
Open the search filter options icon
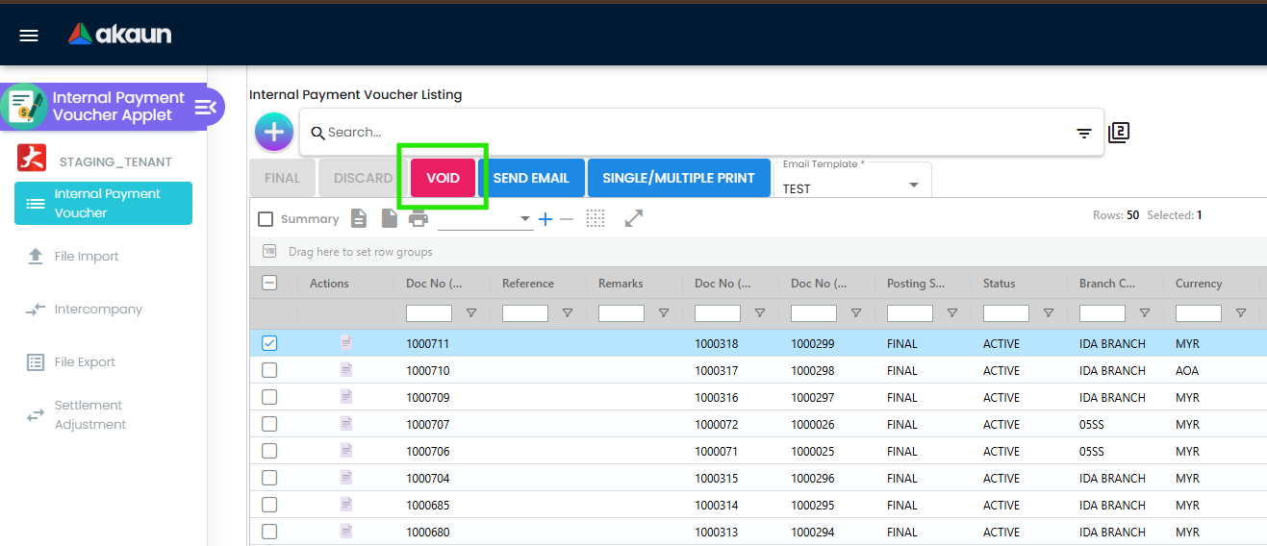tap(1083, 134)
